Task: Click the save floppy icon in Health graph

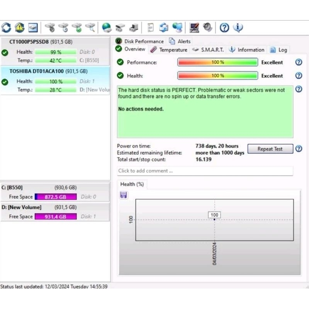Action: pyautogui.click(x=124, y=195)
